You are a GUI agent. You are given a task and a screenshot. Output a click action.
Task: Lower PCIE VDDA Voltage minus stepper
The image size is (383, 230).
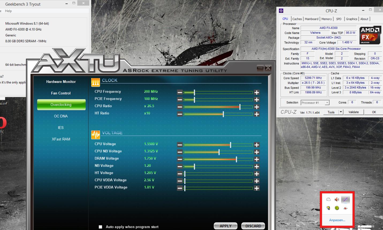coord(180,188)
